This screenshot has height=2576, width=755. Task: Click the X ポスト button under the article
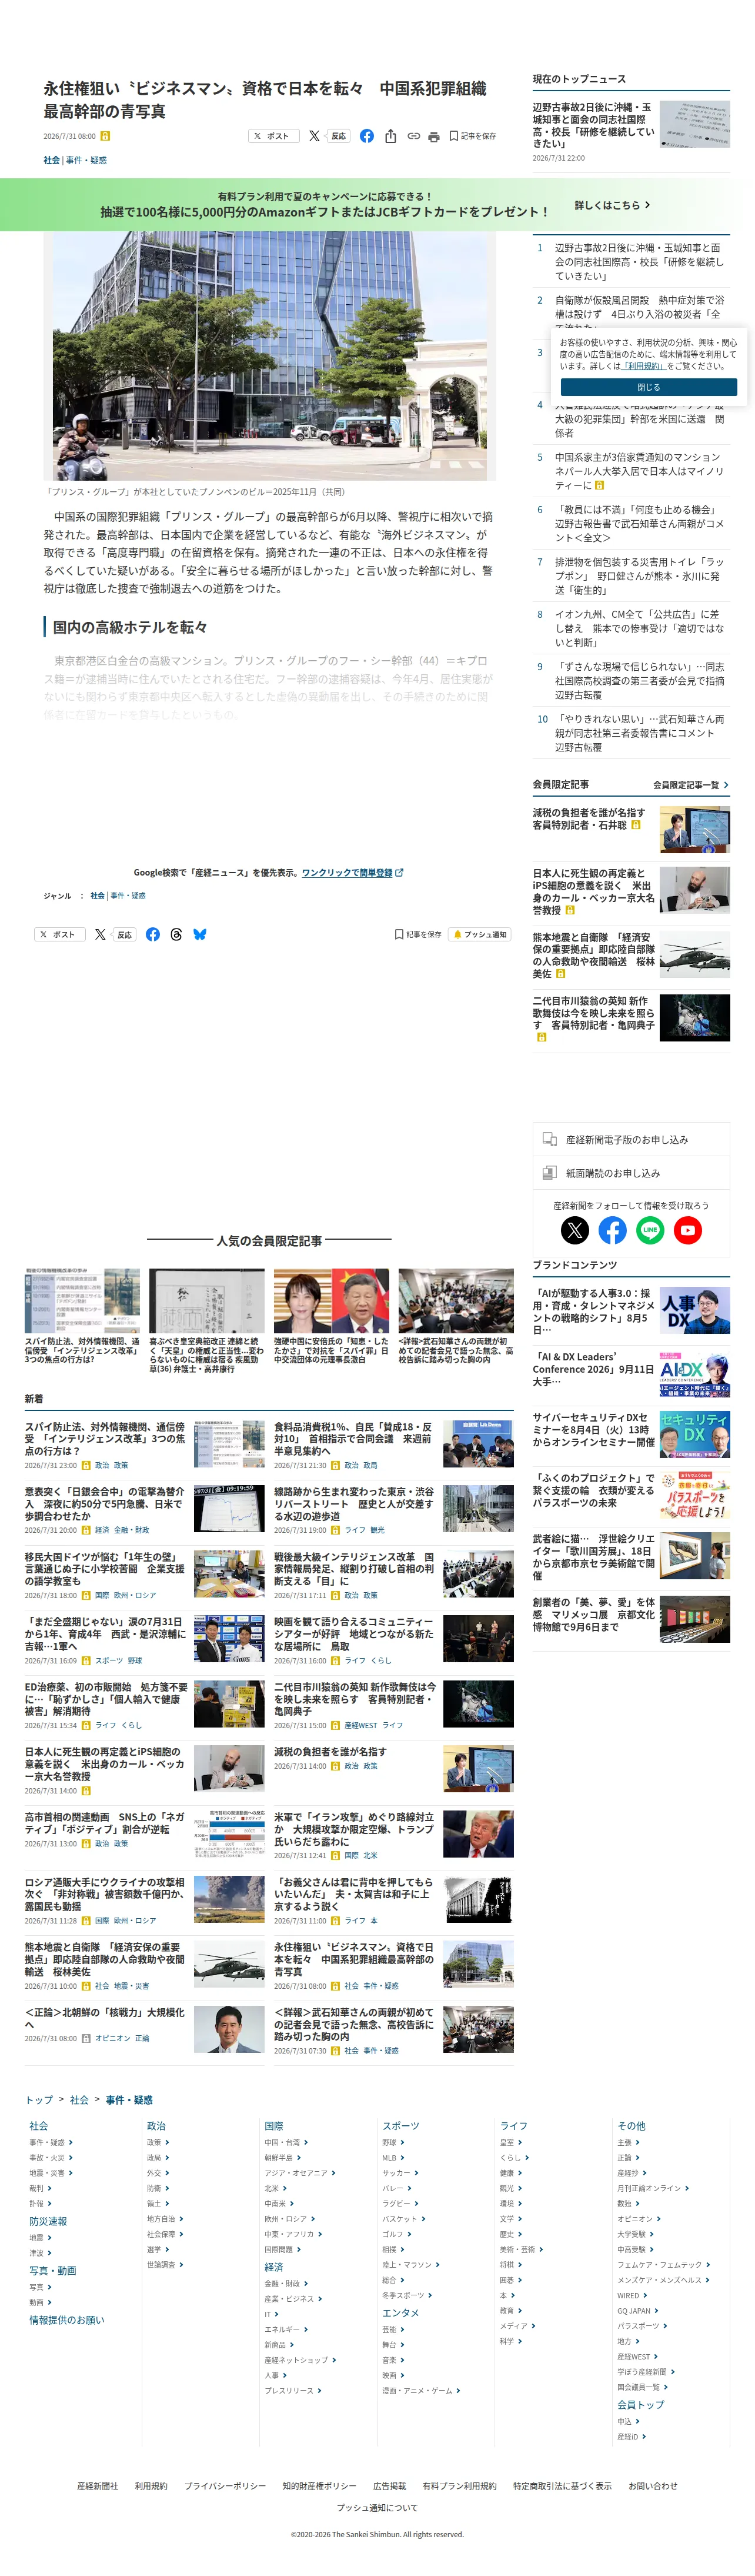[60, 934]
